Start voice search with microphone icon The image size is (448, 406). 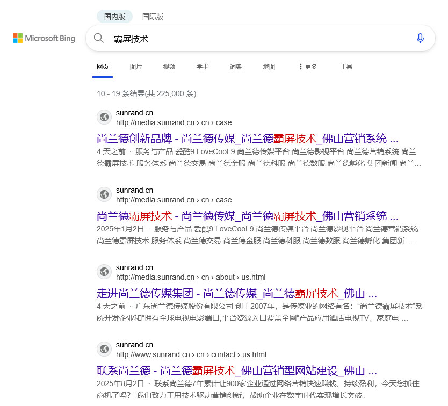(x=420, y=38)
